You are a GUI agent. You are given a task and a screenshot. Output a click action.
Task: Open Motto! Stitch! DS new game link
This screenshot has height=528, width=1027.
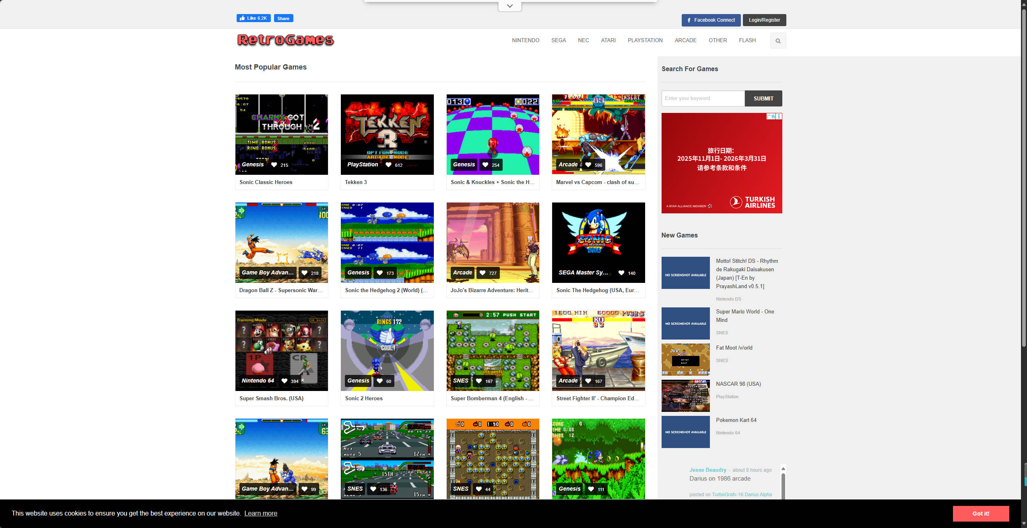(x=747, y=274)
